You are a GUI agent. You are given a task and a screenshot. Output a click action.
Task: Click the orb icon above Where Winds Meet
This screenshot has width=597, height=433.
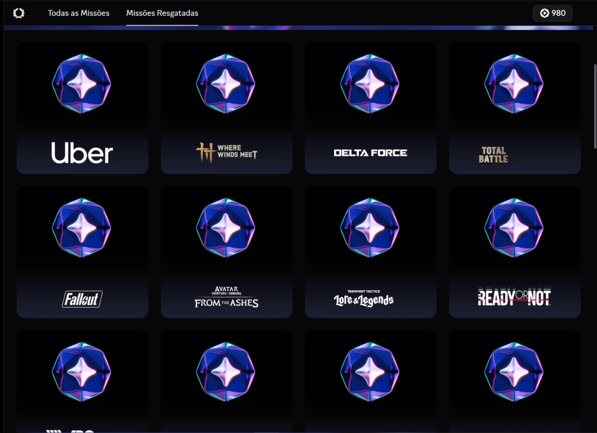click(226, 84)
